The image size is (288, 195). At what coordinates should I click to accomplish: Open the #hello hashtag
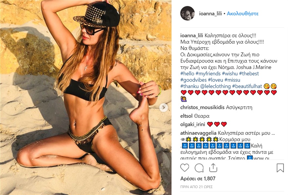coord(187,74)
